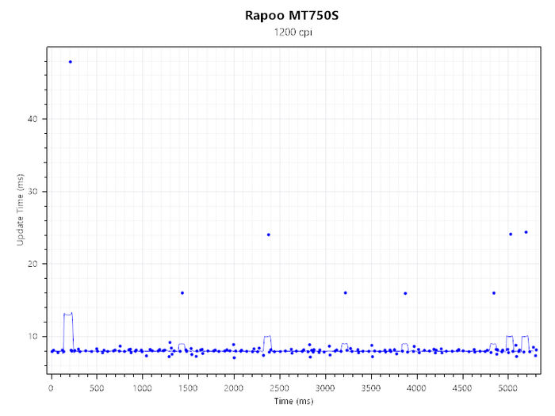Select the Update Time (ms) axis label
Viewport: 555px width, 416px height.
pos(21,210)
